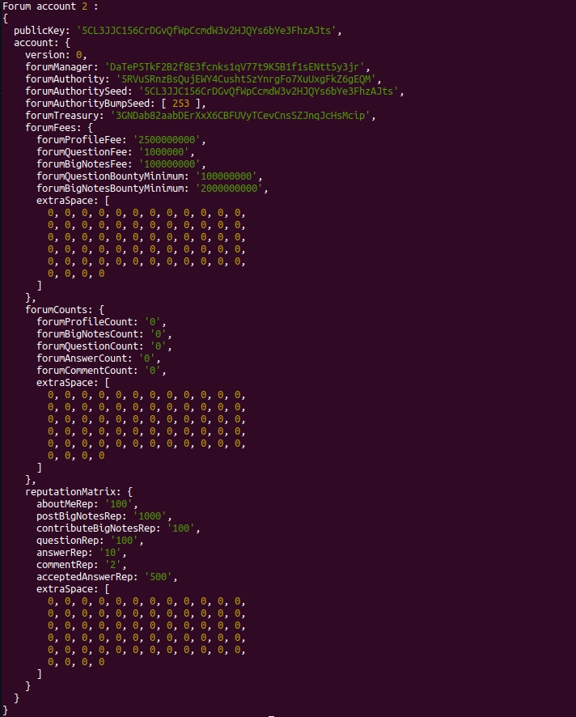Image resolution: width=576 pixels, height=717 pixels.
Task: Click the terminal cursor at the bottom
Action: click(x=272, y=715)
